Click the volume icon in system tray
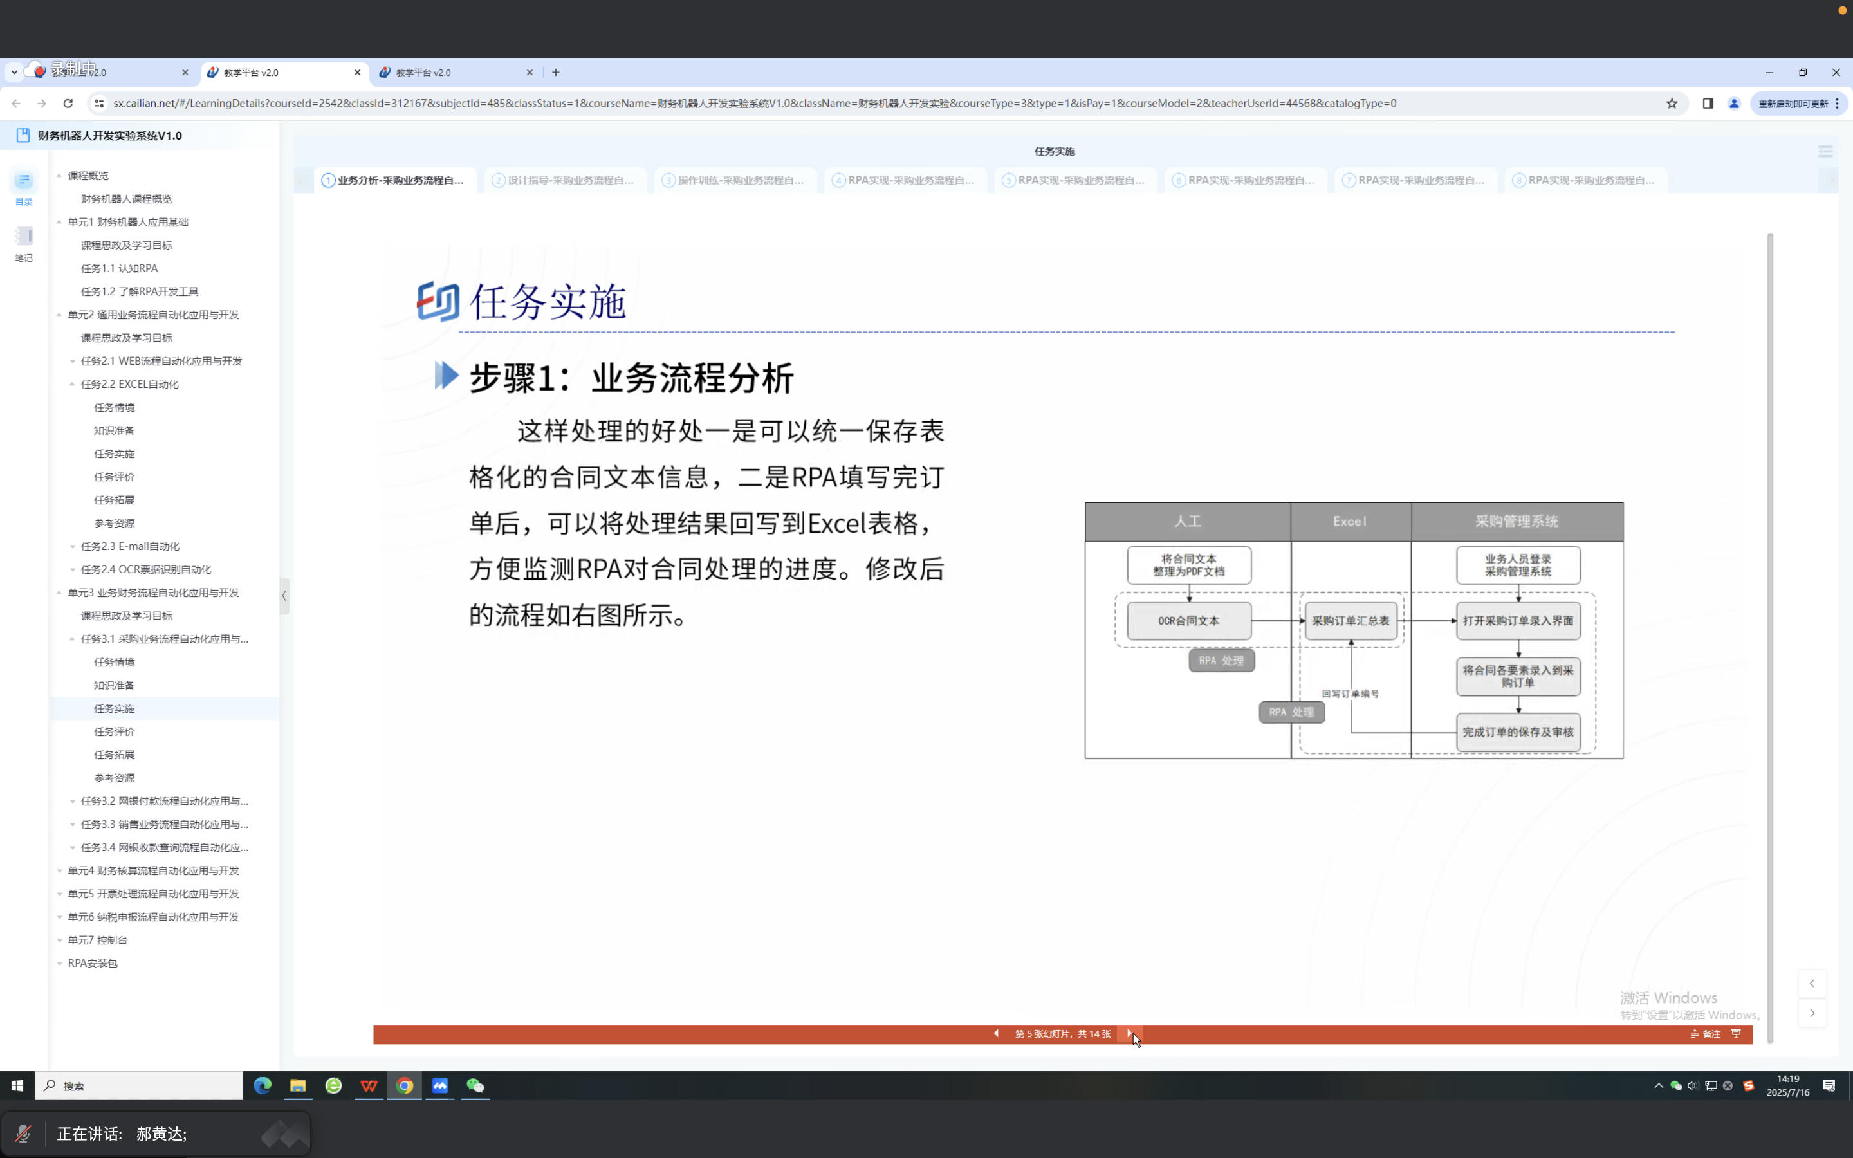The width and height of the screenshot is (1853, 1158). pyautogui.click(x=1692, y=1085)
